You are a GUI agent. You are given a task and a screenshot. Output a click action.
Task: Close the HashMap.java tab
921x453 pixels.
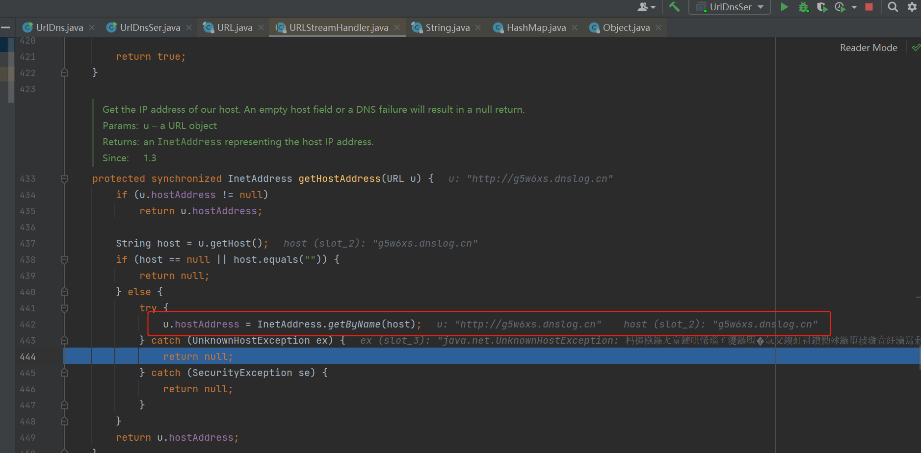[x=575, y=28]
